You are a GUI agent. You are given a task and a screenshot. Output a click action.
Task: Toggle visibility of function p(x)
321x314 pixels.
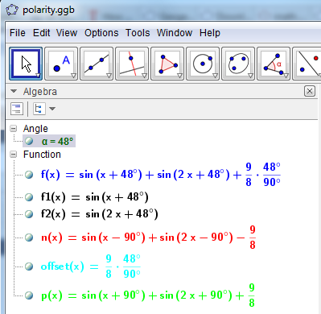point(29,295)
